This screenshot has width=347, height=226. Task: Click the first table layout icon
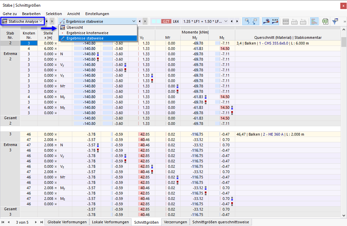click(x=286, y=21)
